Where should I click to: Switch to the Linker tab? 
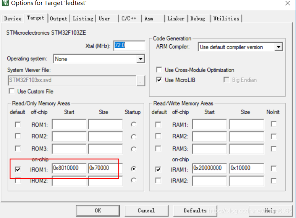coord(176,19)
